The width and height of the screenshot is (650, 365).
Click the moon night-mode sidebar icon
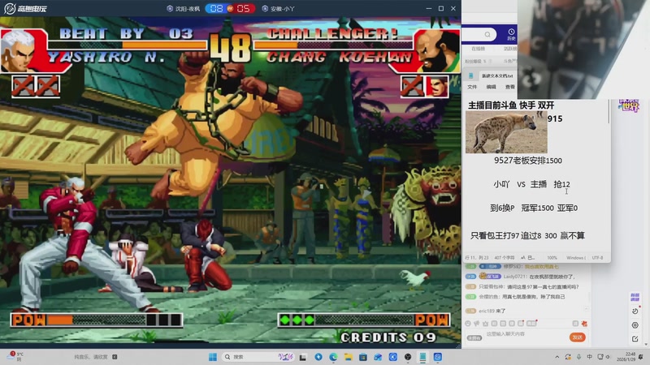pyautogui.click(x=635, y=311)
